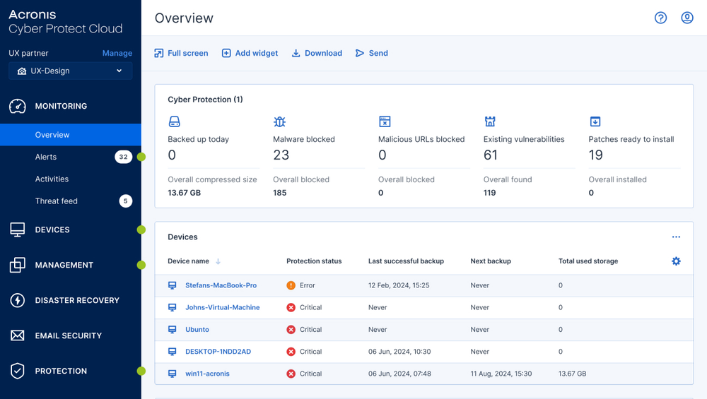Viewport: 707px width, 399px height.
Task: Click the Existing vulnerabilities castle icon
Action: [x=490, y=121]
